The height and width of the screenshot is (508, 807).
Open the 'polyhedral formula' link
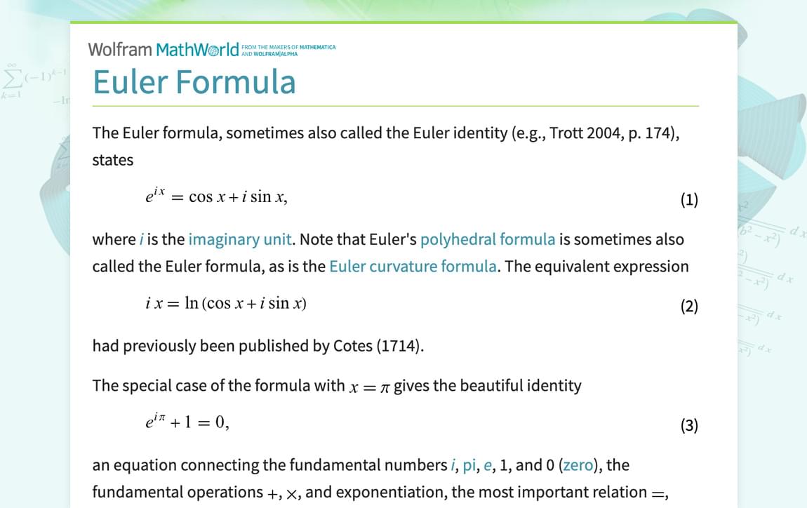[x=488, y=239]
